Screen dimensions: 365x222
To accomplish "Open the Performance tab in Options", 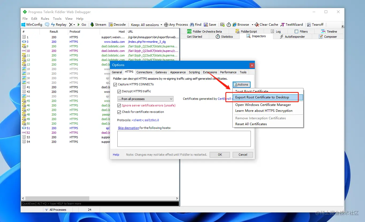I will coord(228,72).
